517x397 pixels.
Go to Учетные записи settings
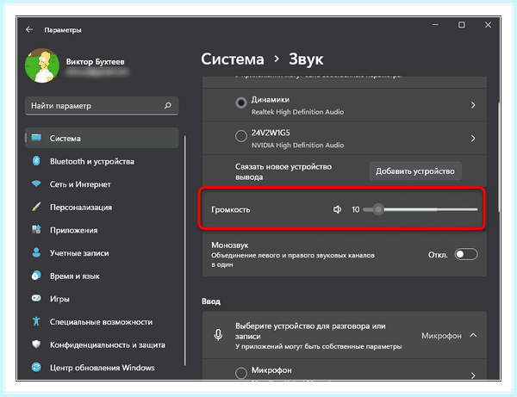(x=102, y=252)
